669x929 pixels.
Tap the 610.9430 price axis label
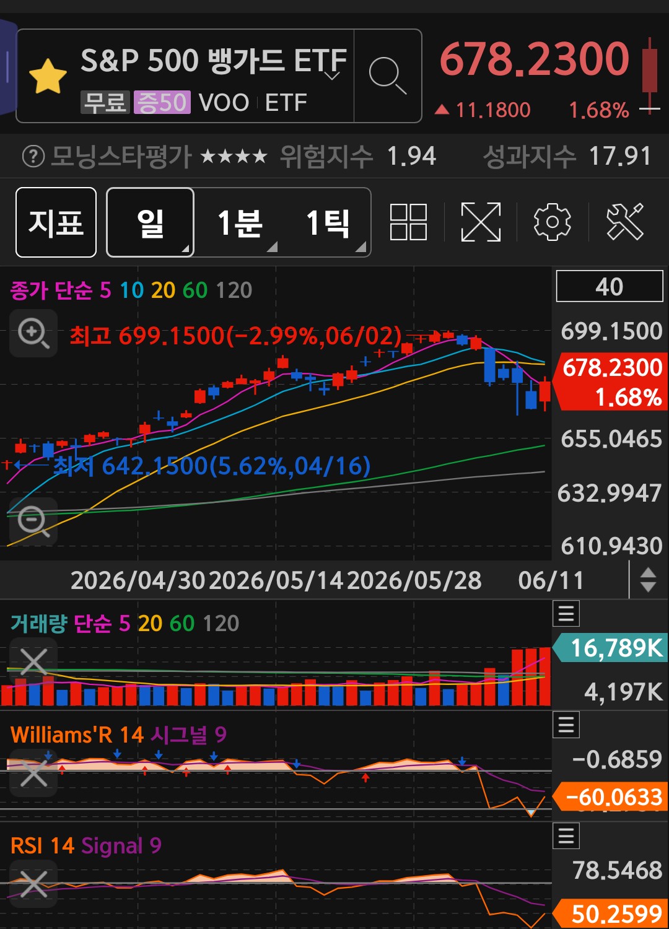pyautogui.click(x=611, y=546)
